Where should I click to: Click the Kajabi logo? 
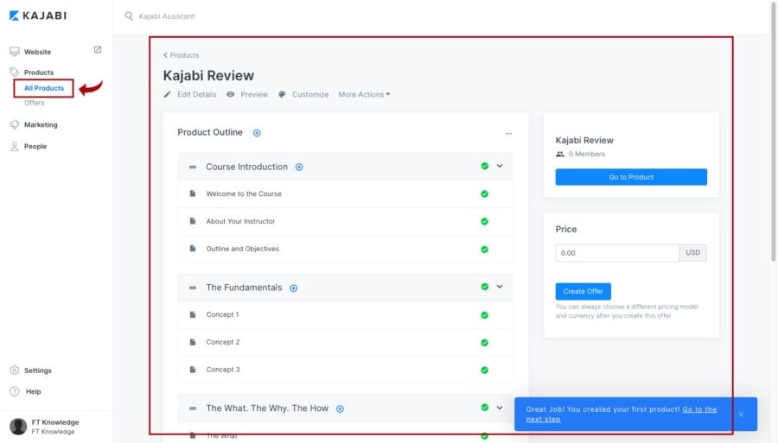(38, 16)
